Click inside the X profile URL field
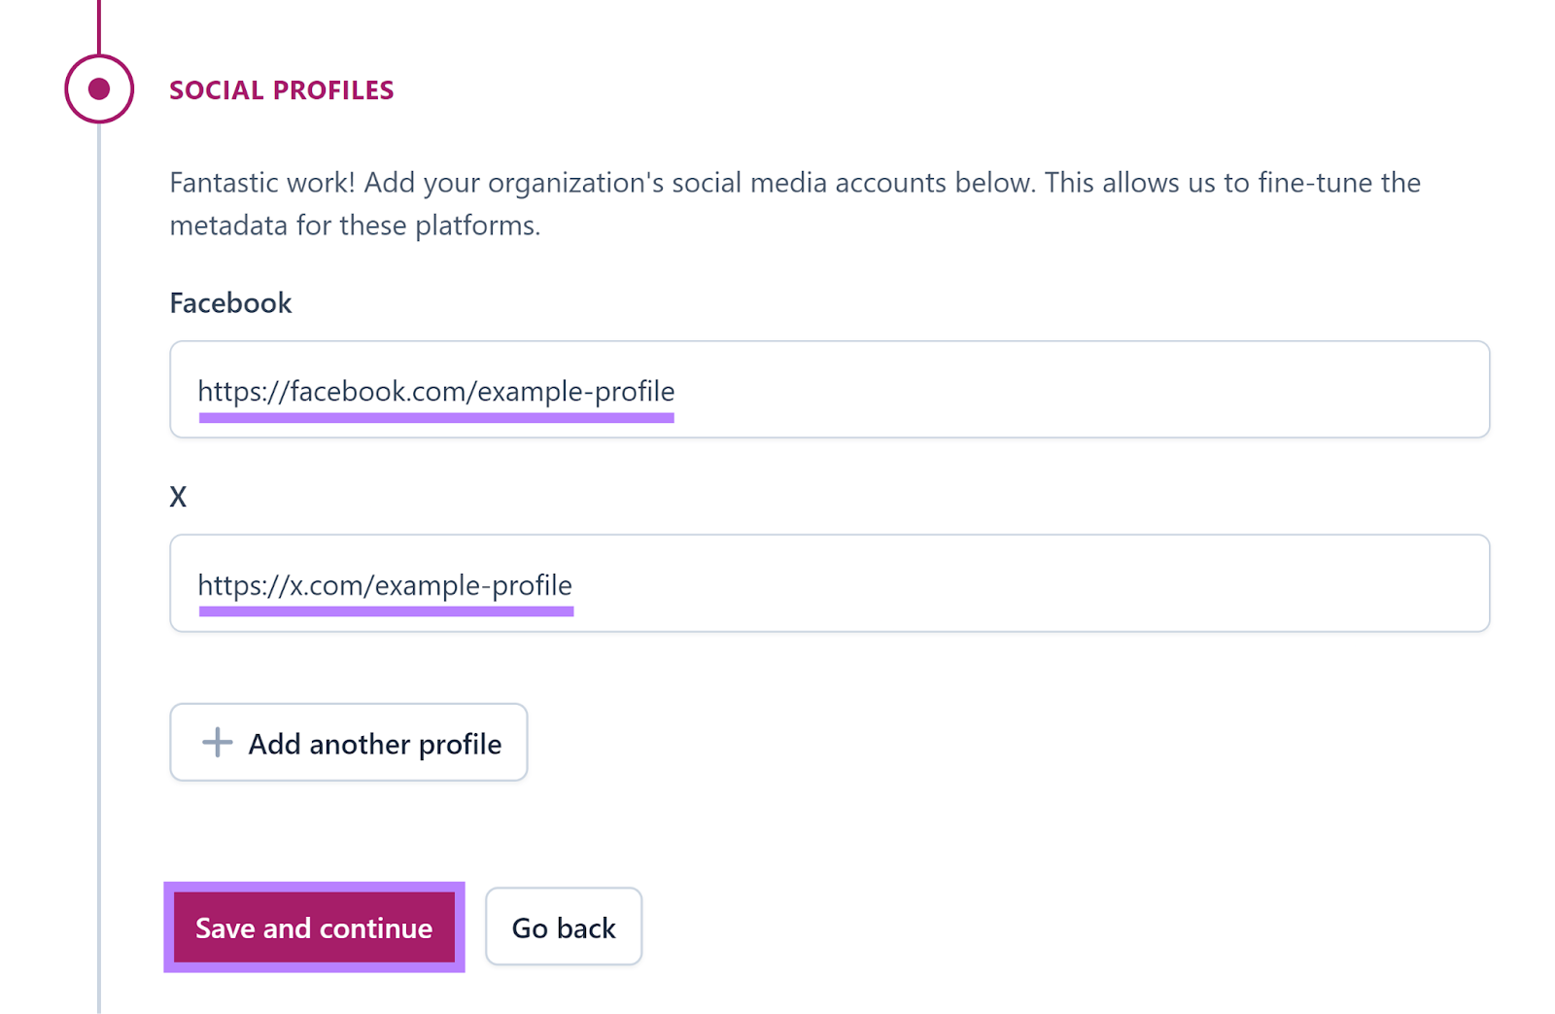1555x1014 pixels. [x=826, y=583]
